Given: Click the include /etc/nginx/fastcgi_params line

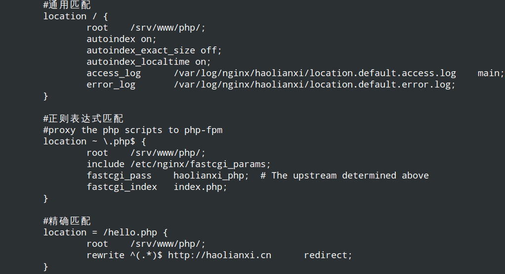Looking at the screenshot, I should click(x=178, y=164).
